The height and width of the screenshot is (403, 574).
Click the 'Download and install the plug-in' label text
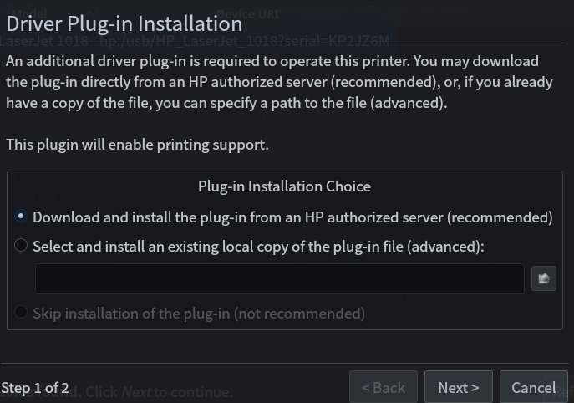(x=292, y=217)
